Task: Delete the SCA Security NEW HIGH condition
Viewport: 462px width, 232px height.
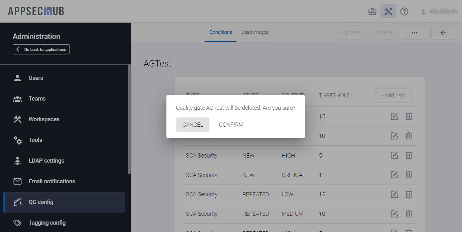Action: pos(408,155)
